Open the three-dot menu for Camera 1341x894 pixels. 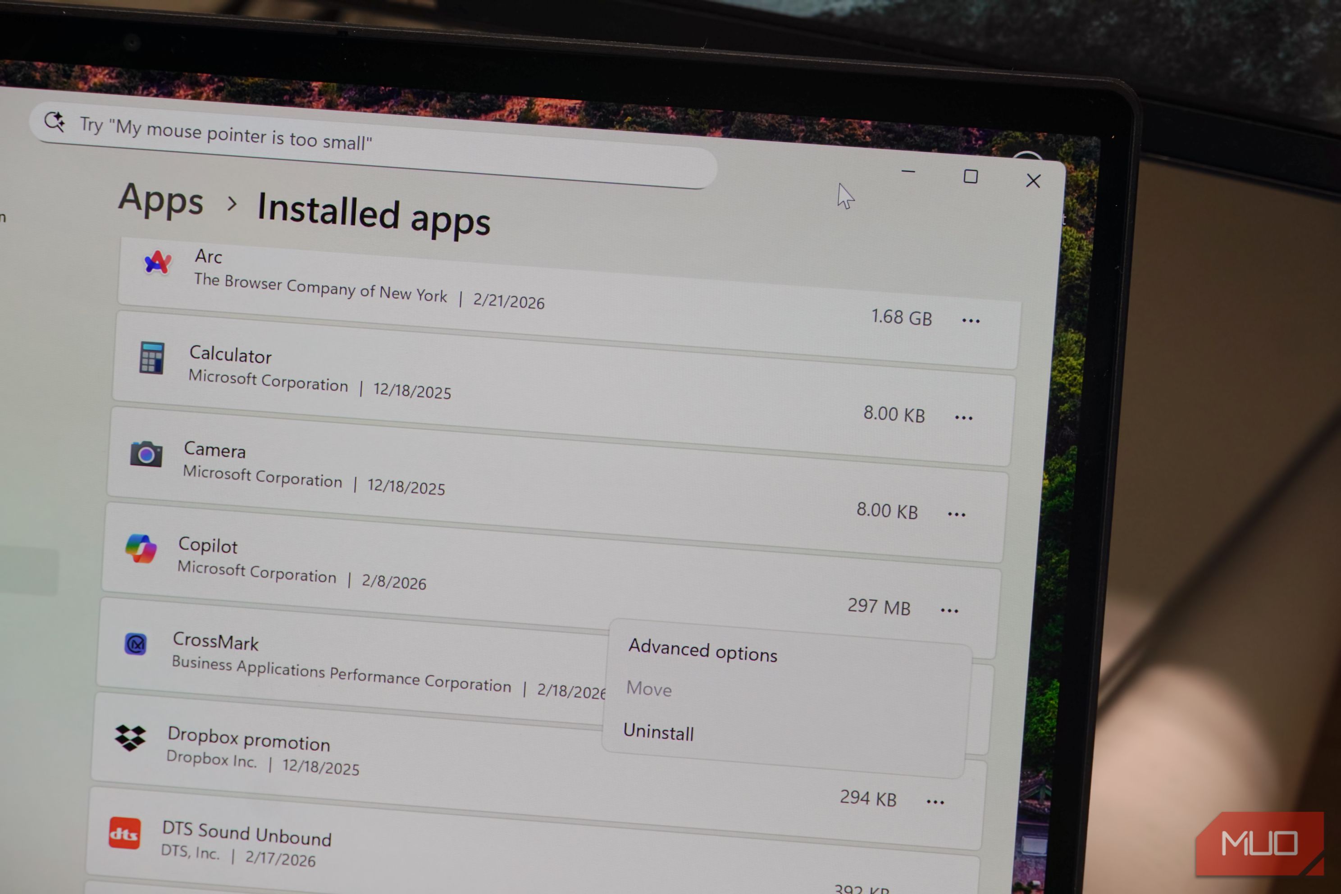coord(957,514)
